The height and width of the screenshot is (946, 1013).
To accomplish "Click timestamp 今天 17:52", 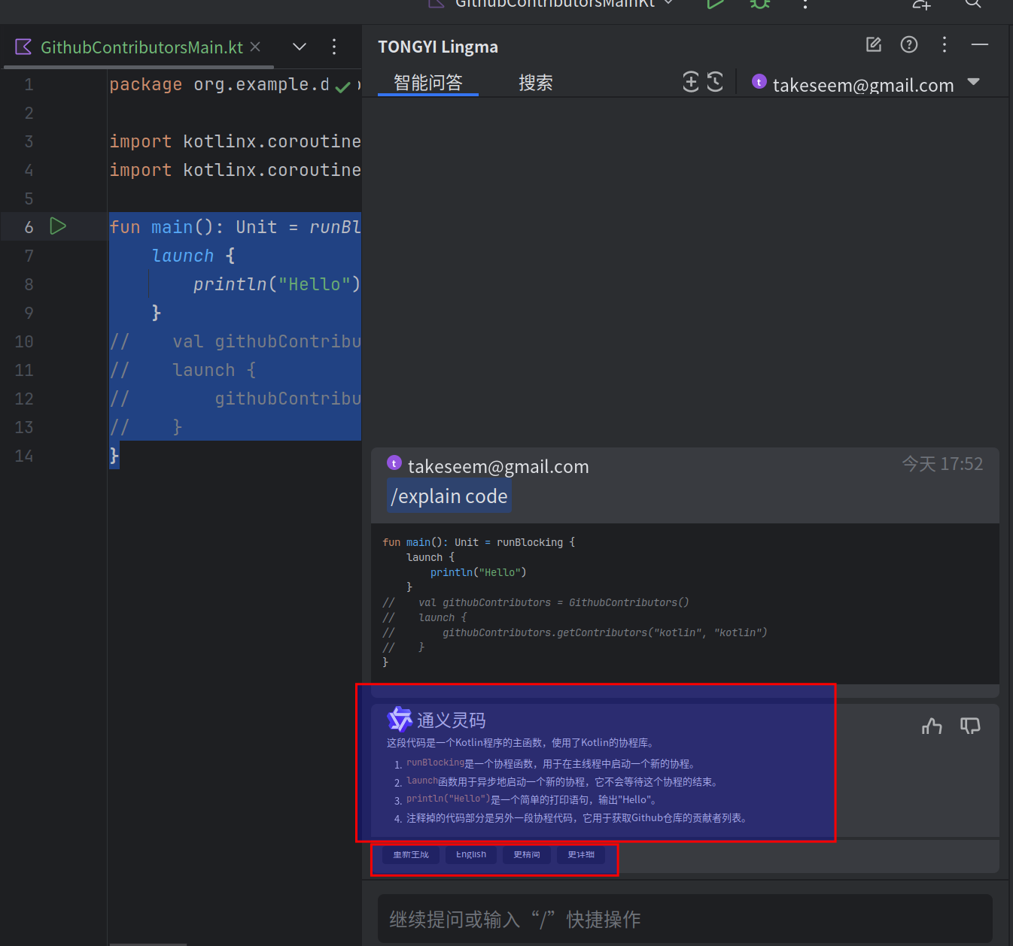I will click(x=942, y=464).
